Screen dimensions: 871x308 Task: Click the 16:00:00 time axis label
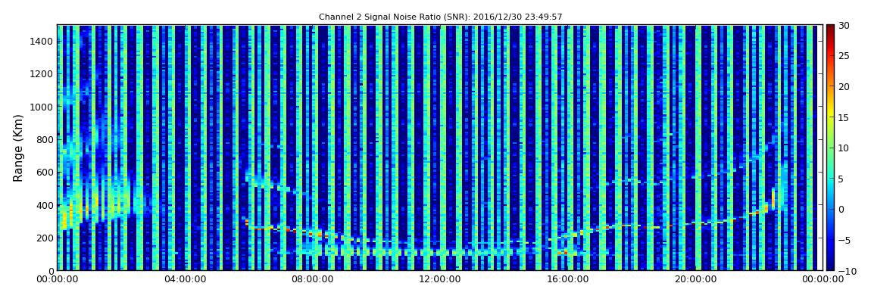coord(568,280)
